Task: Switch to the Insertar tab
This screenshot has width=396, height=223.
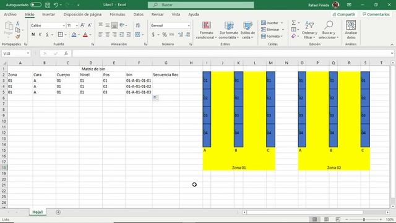Action: pos(48,14)
